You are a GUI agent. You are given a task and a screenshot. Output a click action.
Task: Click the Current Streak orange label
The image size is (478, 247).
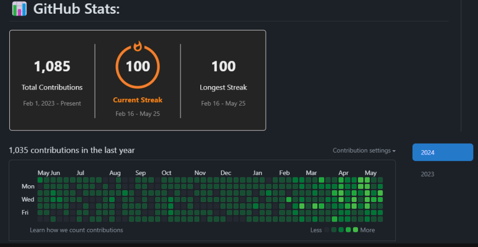click(138, 100)
